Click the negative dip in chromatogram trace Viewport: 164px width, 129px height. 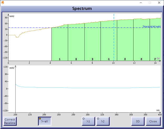click(17, 37)
